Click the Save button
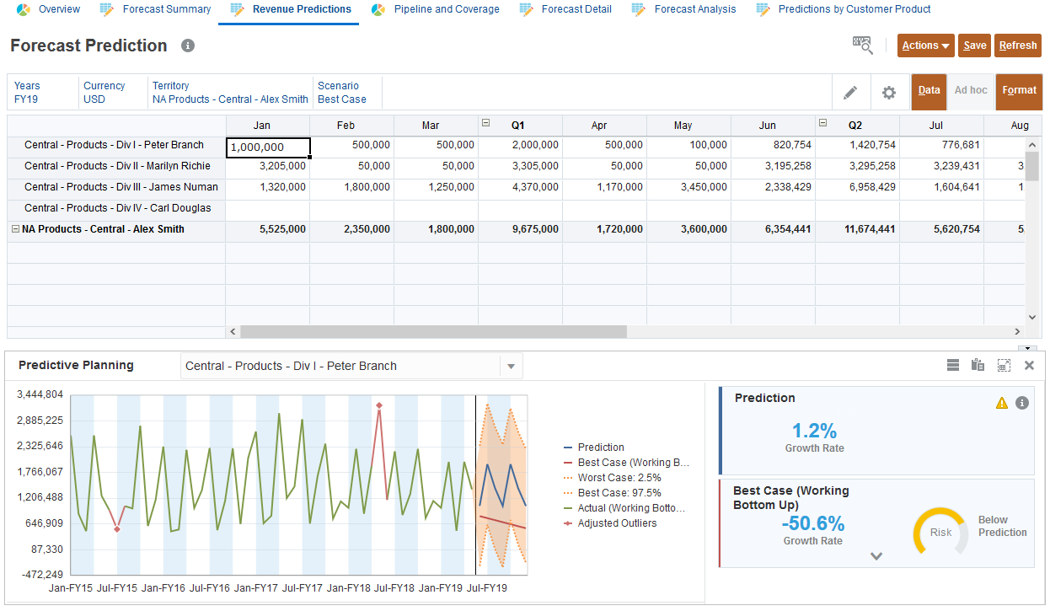 point(974,46)
